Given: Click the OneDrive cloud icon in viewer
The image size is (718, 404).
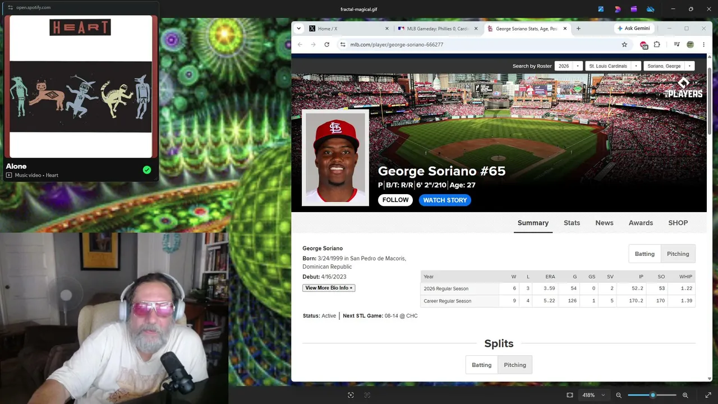Looking at the screenshot, I should [x=651, y=9].
